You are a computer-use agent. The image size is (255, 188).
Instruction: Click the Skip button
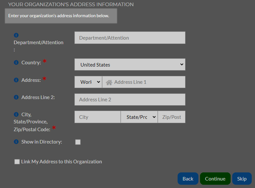tap(242, 179)
